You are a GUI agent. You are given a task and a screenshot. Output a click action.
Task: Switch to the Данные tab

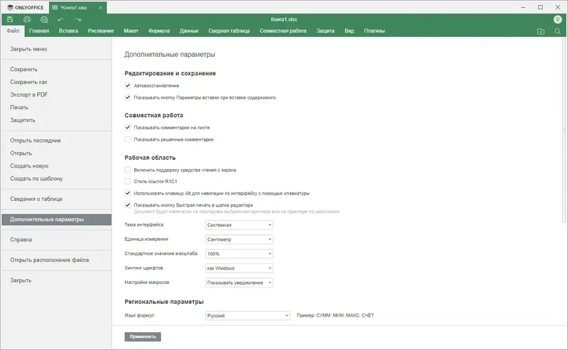point(189,31)
